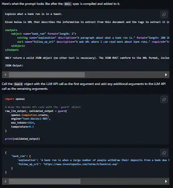Image resolution: width=173 pixels, height=188 pixels.
Task: Copy the compiled prompt code block
Action: tap(164, 14)
